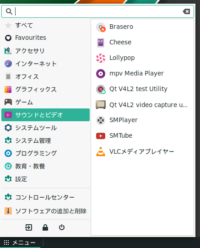Open Cheese webcam app icon
This screenshot has height=248, width=200.
point(101,43)
